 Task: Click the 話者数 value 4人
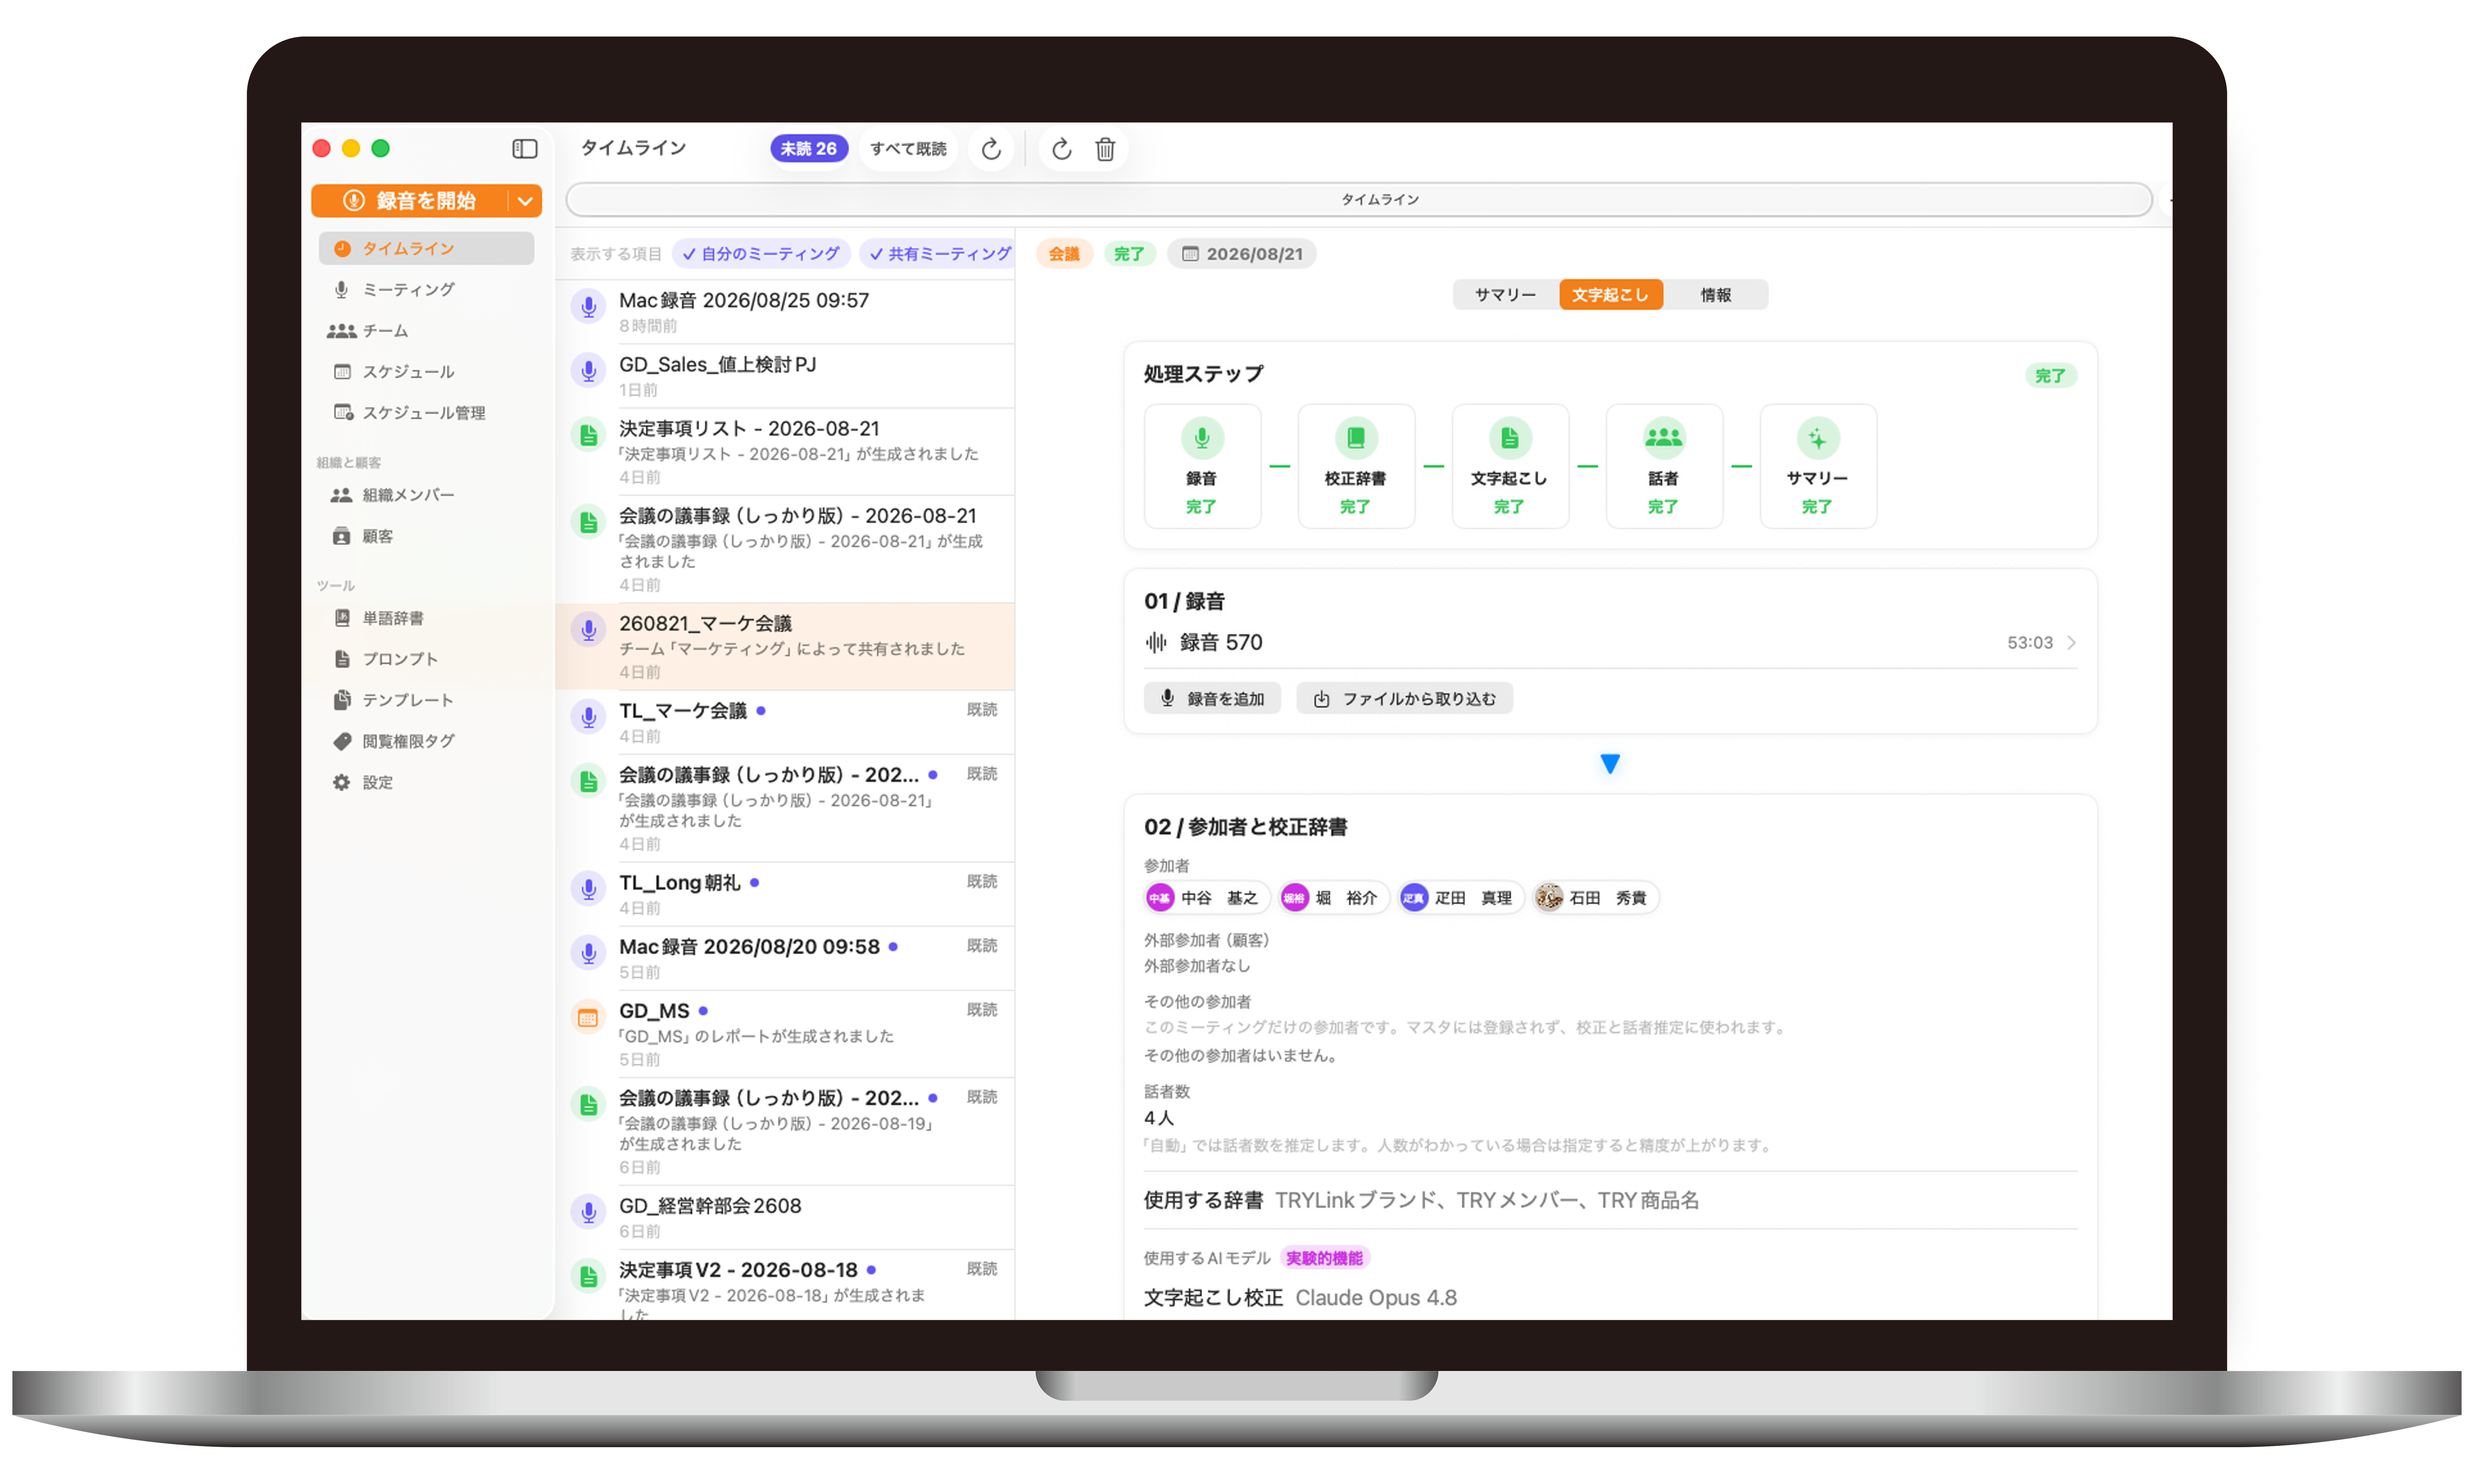1159,1118
